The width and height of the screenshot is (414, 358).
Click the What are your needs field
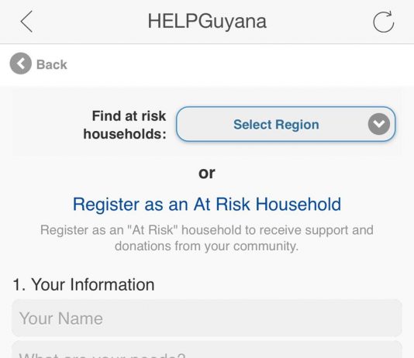(x=207, y=349)
